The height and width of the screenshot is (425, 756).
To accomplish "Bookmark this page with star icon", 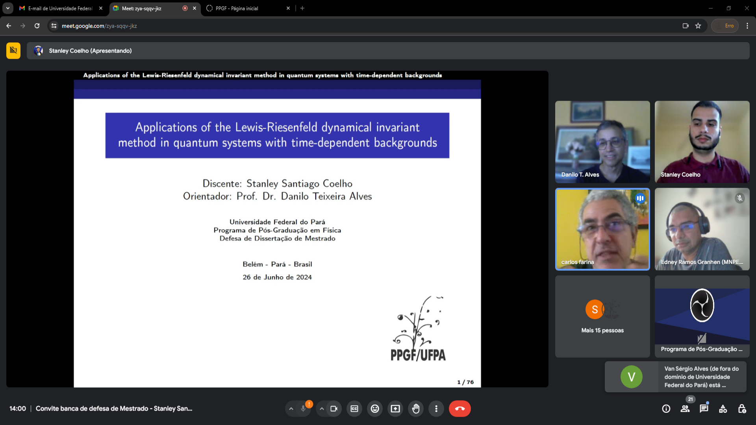I will pyautogui.click(x=698, y=26).
